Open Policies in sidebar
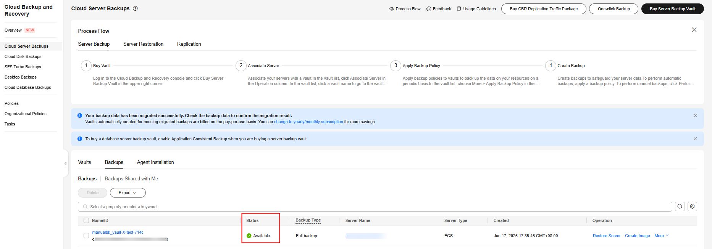 tap(11, 103)
